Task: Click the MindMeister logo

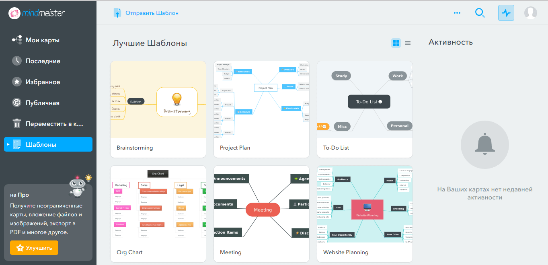Action: pyautogui.click(x=37, y=13)
